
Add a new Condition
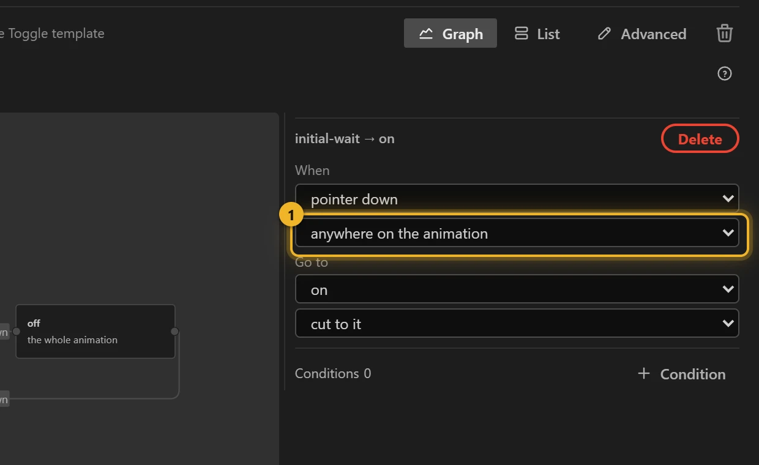tap(681, 374)
